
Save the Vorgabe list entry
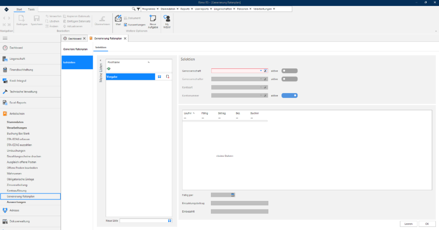coord(159,77)
